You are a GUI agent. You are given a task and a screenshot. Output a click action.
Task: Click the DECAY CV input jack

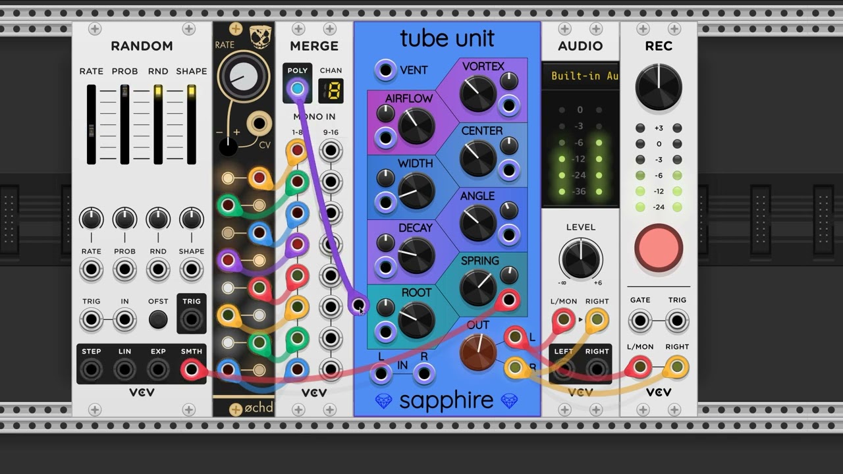[x=385, y=267]
